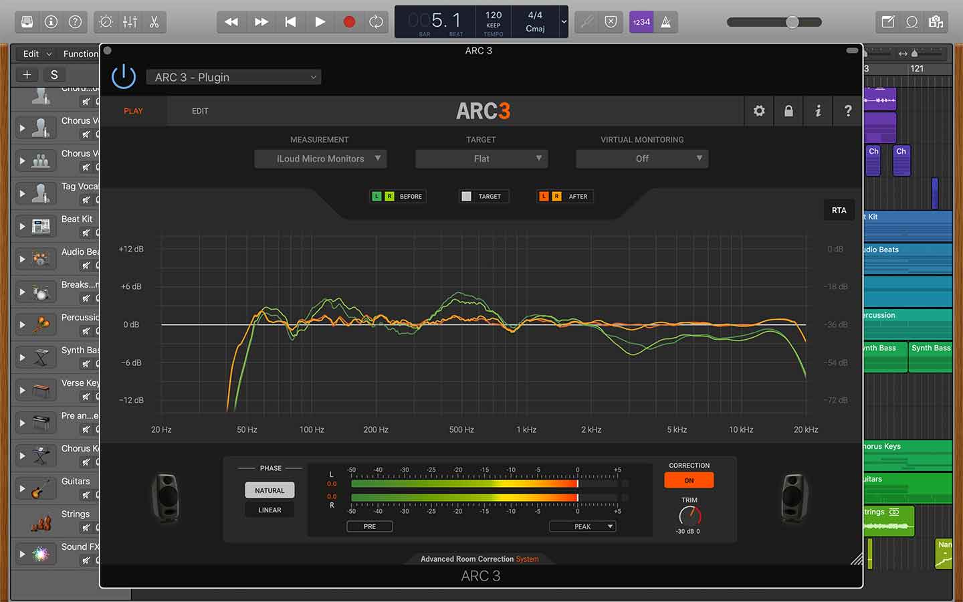Switch to the PLAY tab in ARC 3
The height and width of the screenshot is (602, 963).
click(x=133, y=111)
